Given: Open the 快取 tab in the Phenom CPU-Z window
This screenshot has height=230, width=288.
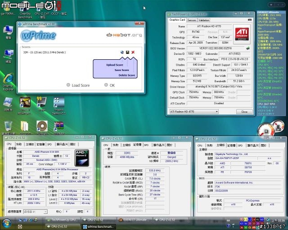Looking at the screenshot, I should [19, 144].
